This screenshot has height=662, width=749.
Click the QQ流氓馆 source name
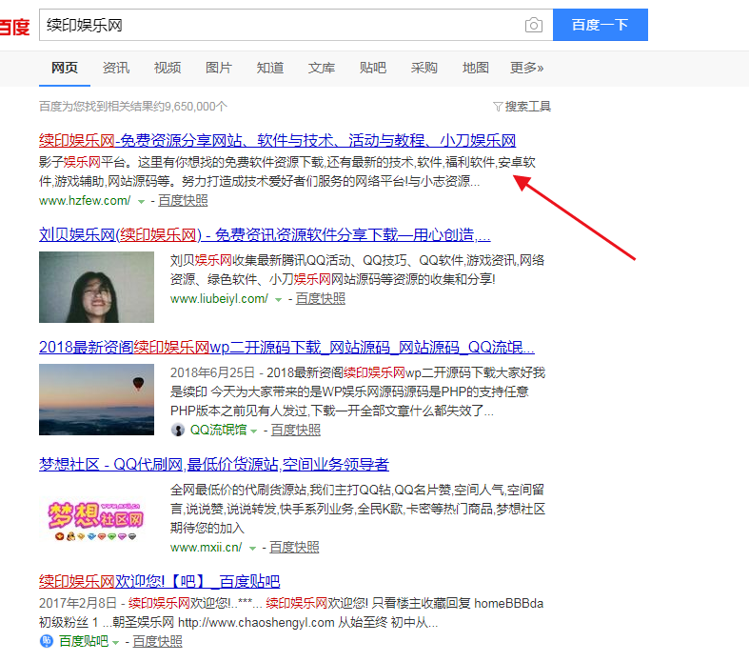click(218, 431)
